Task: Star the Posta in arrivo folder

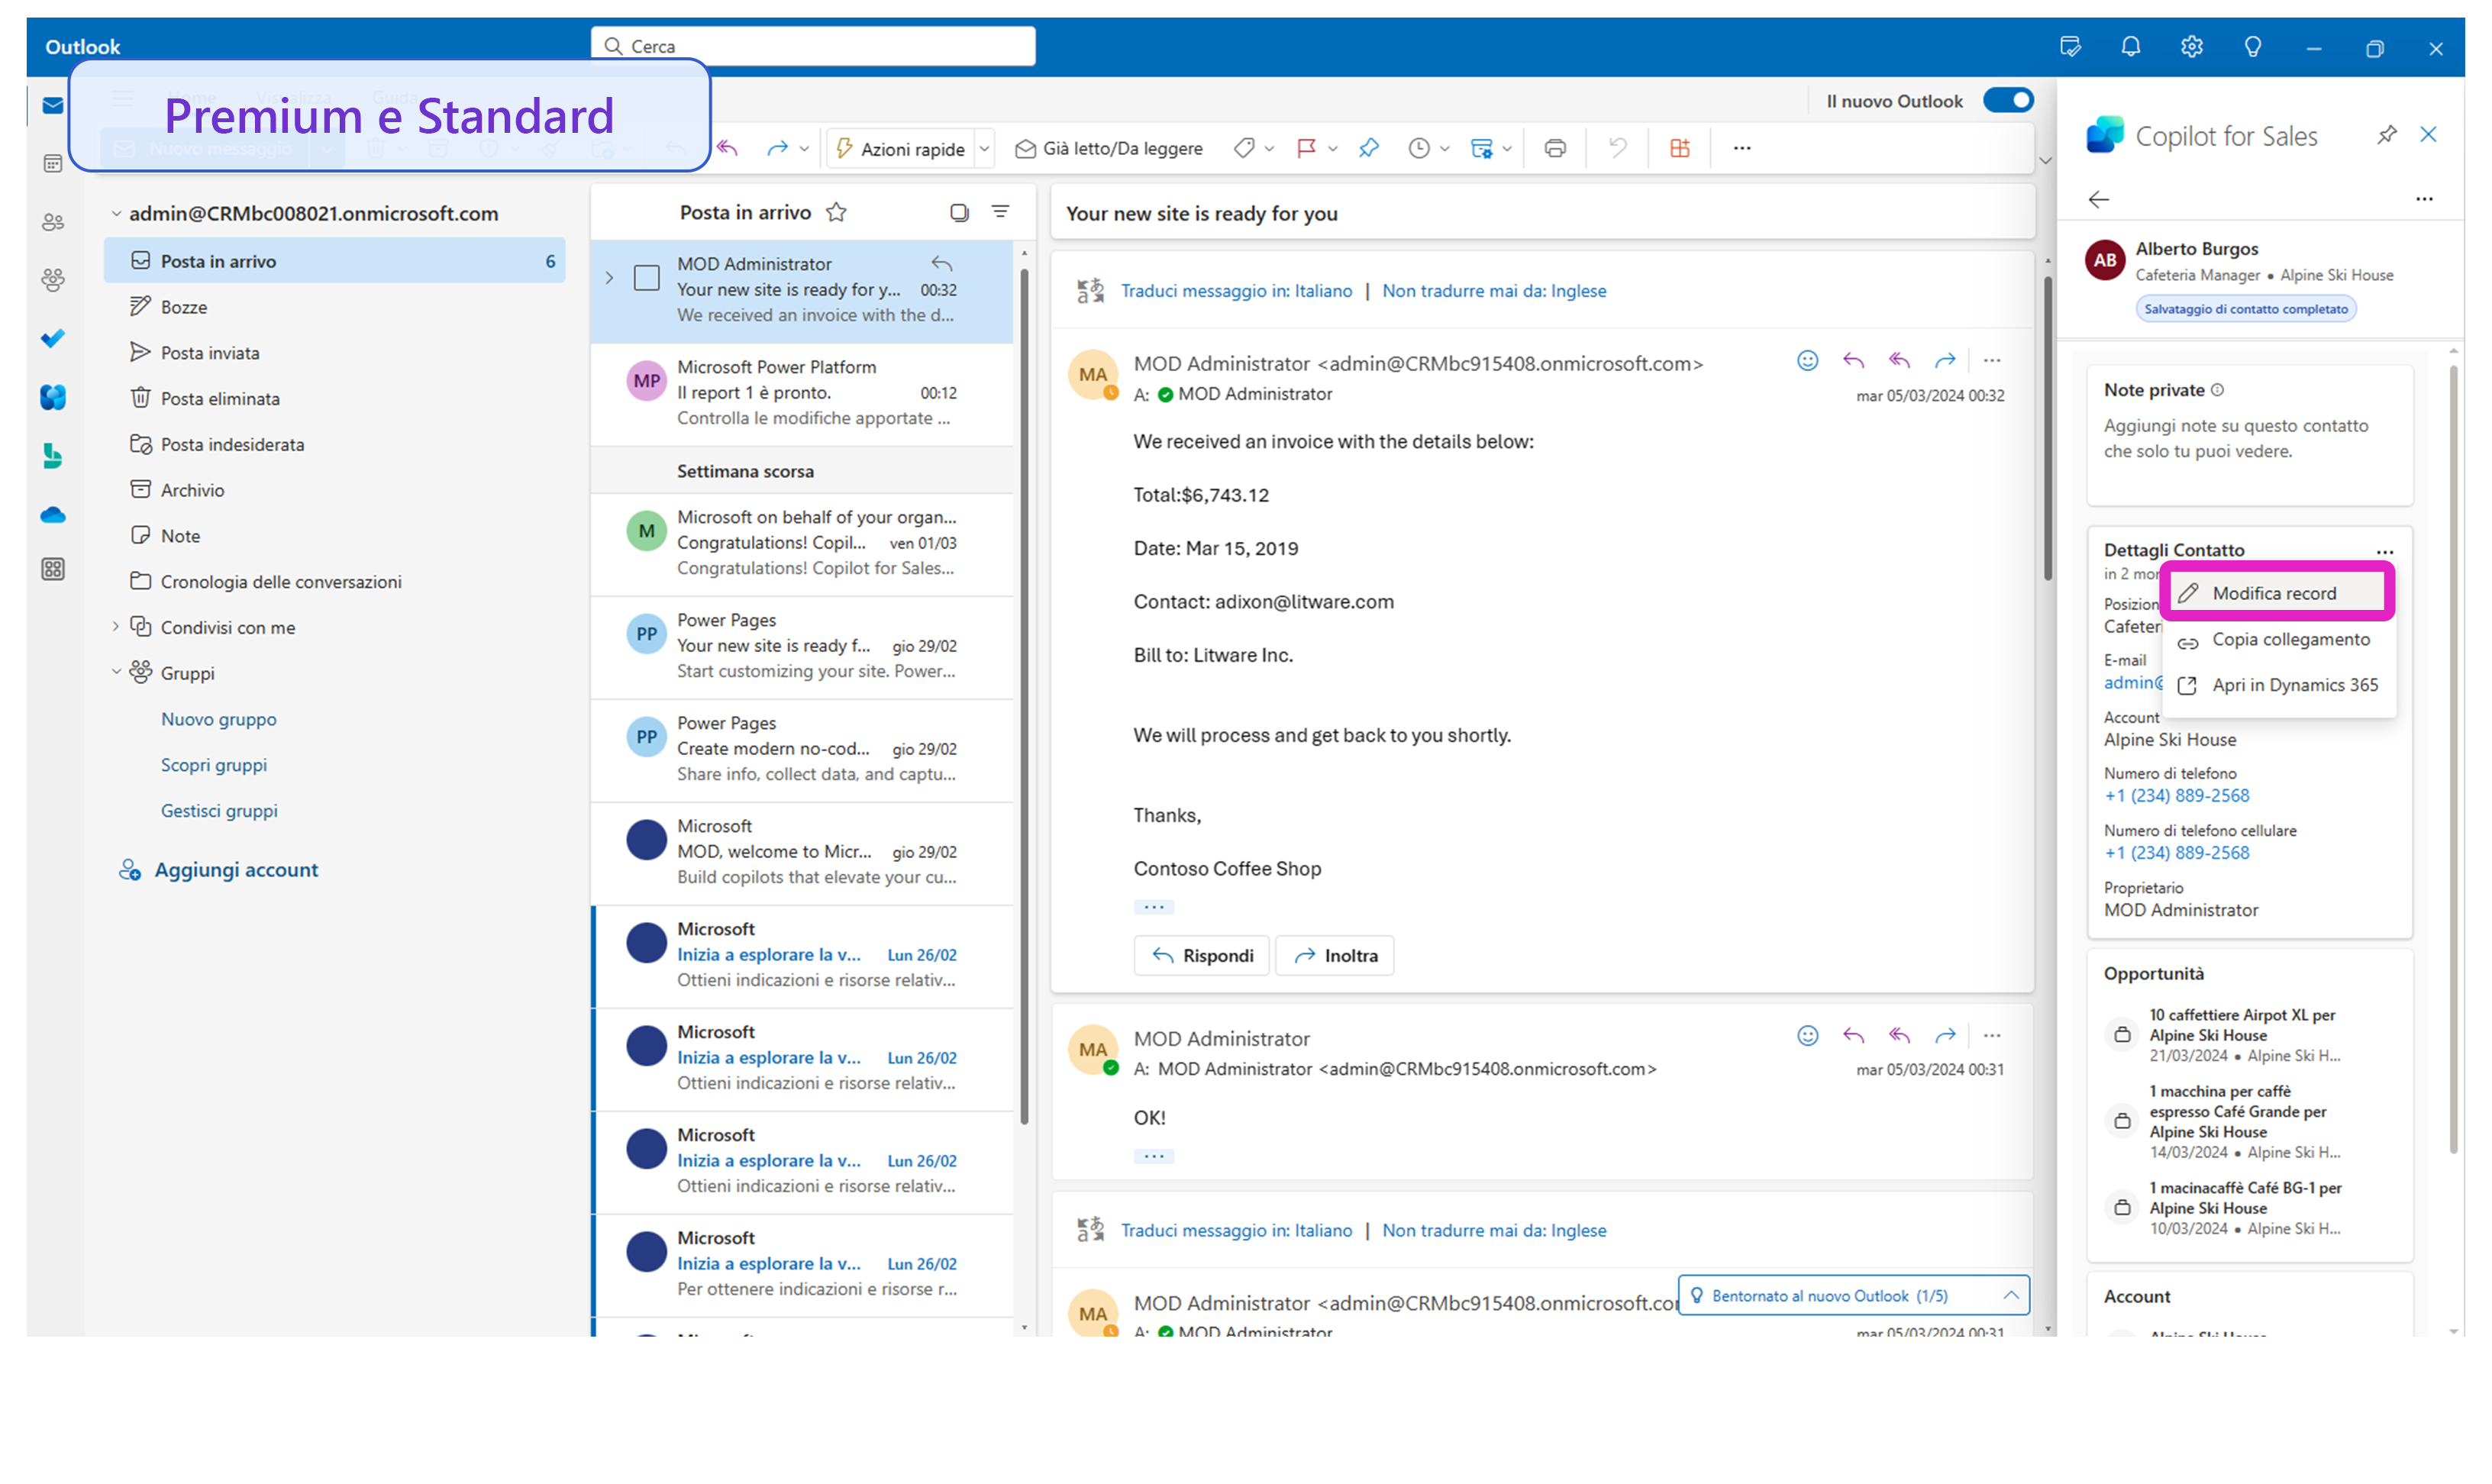Action: 837,211
